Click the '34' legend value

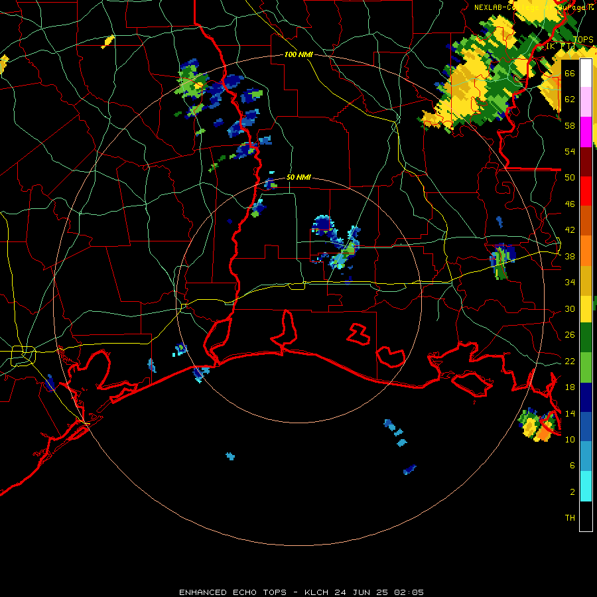(570, 283)
